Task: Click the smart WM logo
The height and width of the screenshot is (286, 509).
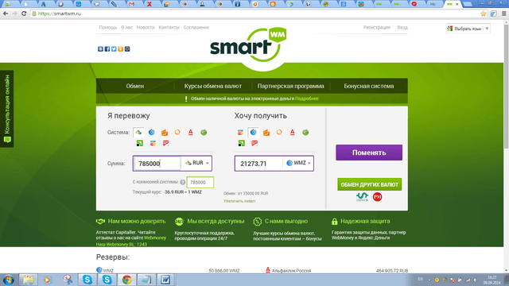Action: [x=248, y=44]
